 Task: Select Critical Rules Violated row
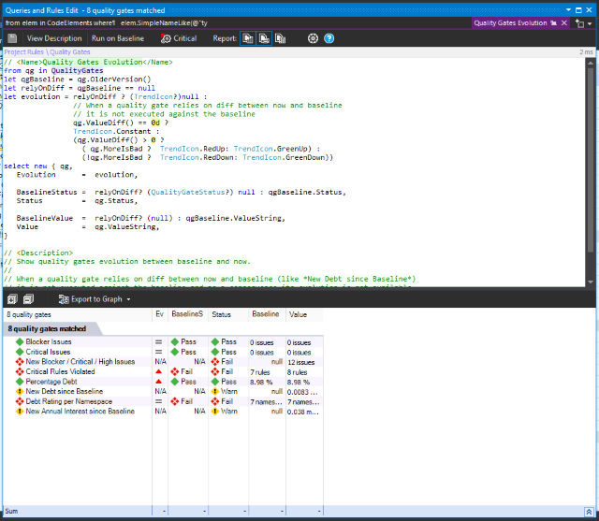pos(163,371)
